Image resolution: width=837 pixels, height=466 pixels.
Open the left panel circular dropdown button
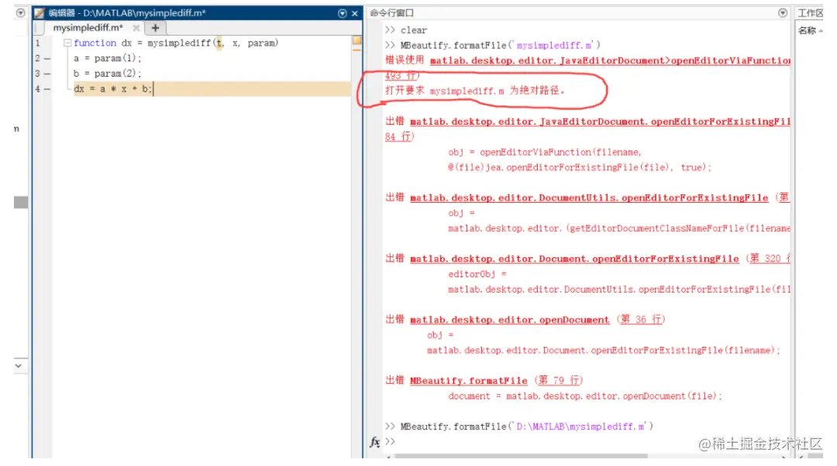tap(20, 13)
